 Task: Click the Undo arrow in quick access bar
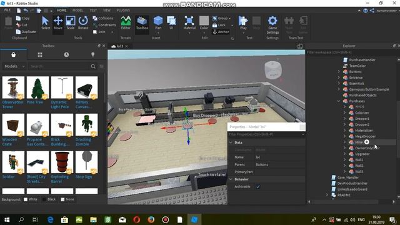pyautogui.click(x=26, y=11)
